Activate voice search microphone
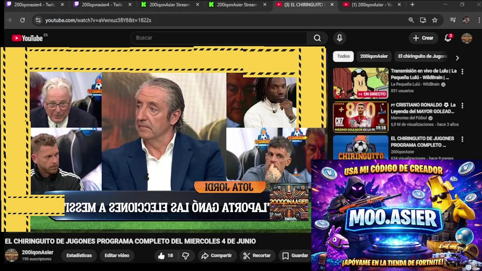Viewport: 482px width, 271px height. (x=340, y=38)
